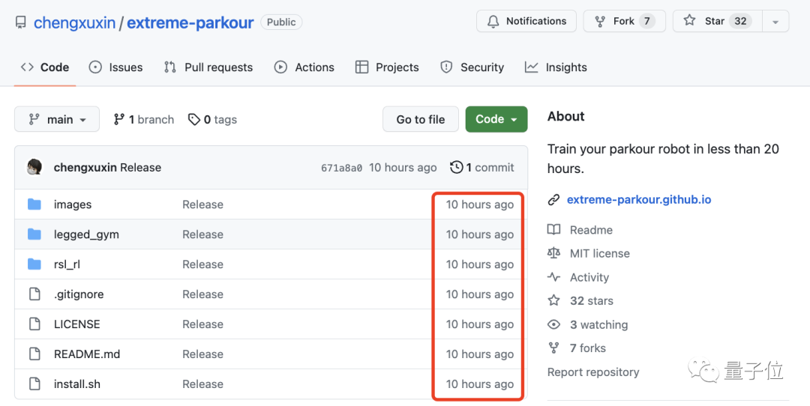
Task: Click the legged_gym folder icon
Action: coord(34,234)
